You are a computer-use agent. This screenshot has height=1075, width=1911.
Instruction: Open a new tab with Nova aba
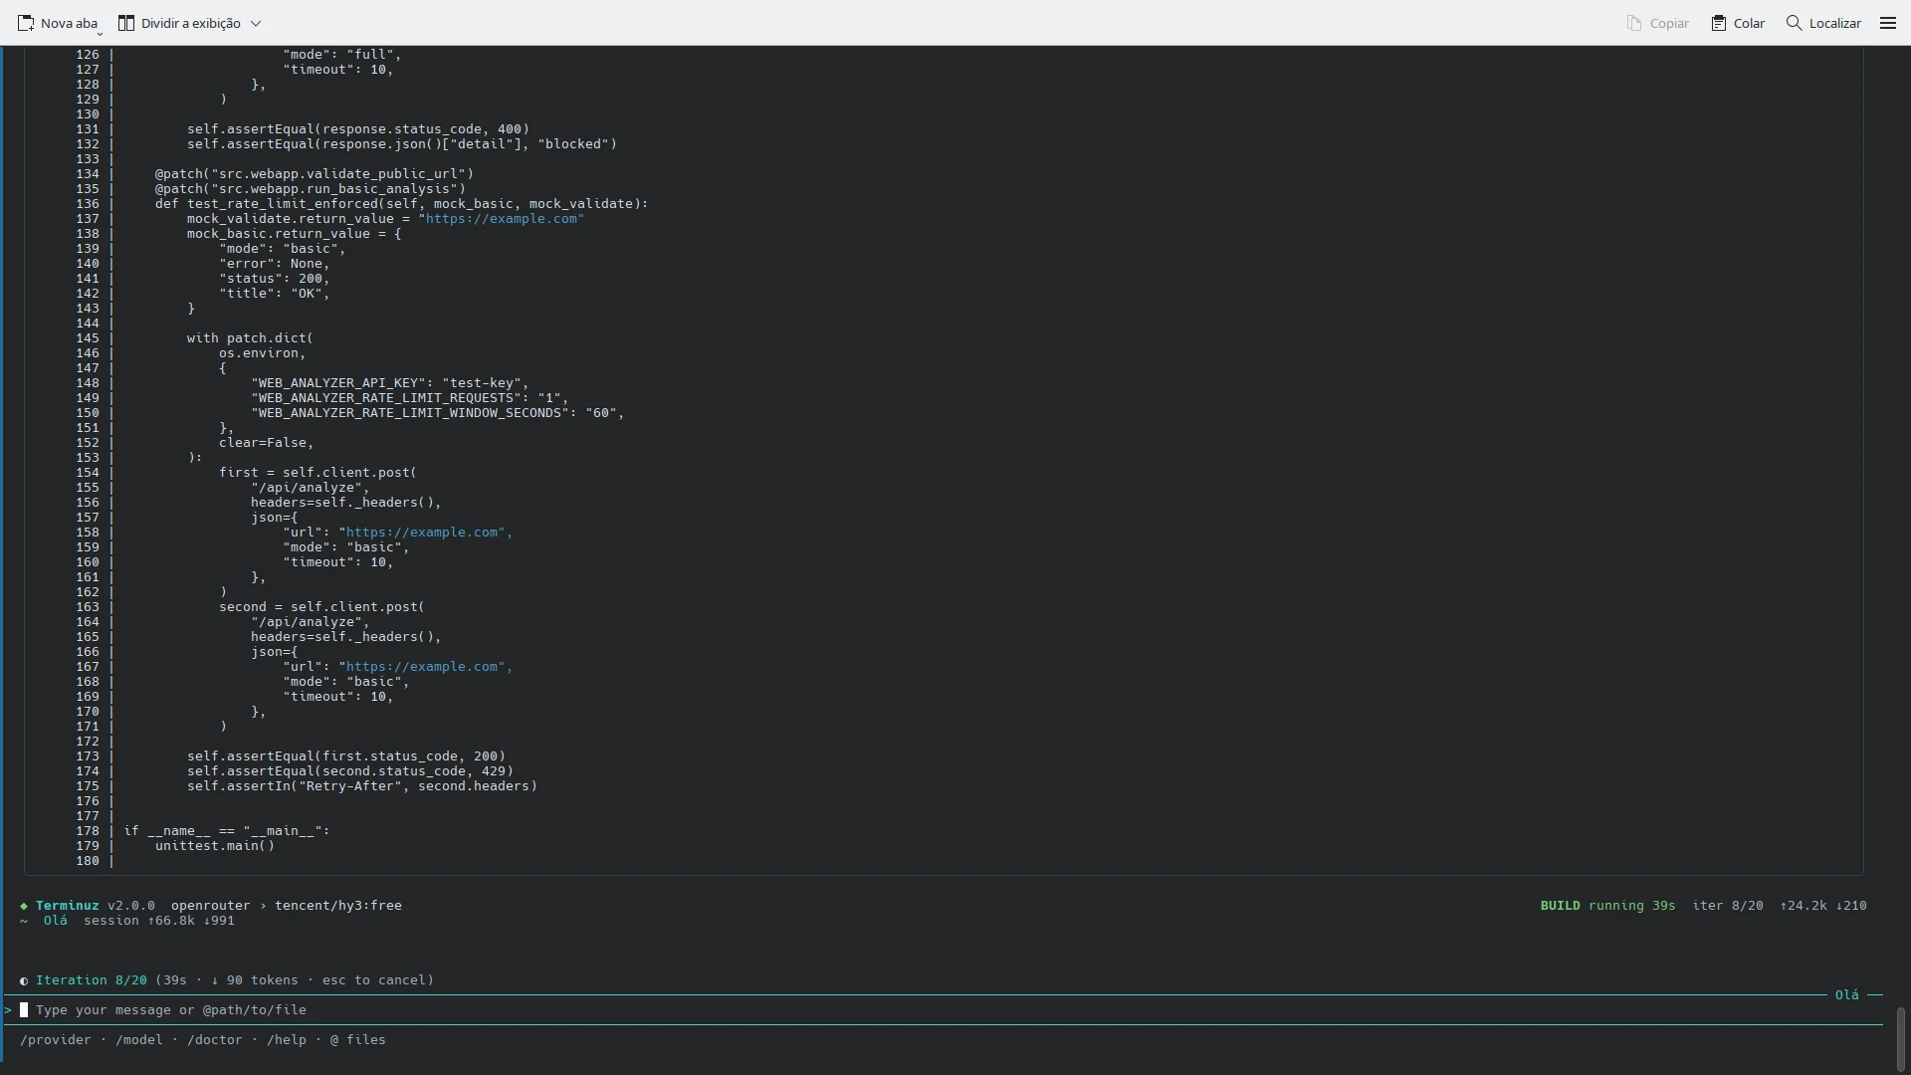point(58,23)
